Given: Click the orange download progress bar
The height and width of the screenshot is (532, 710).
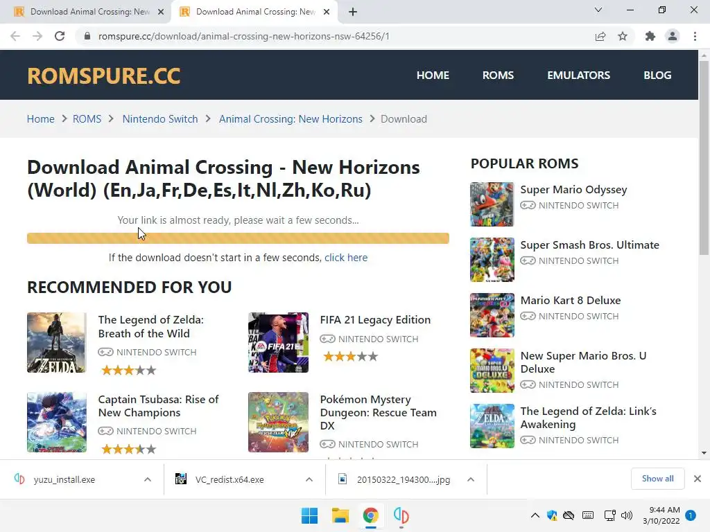Looking at the screenshot, I should point(239,238).
